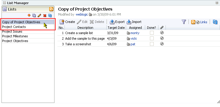Click the Create button
Screen dimensions: 220x107
coord(67,22)
